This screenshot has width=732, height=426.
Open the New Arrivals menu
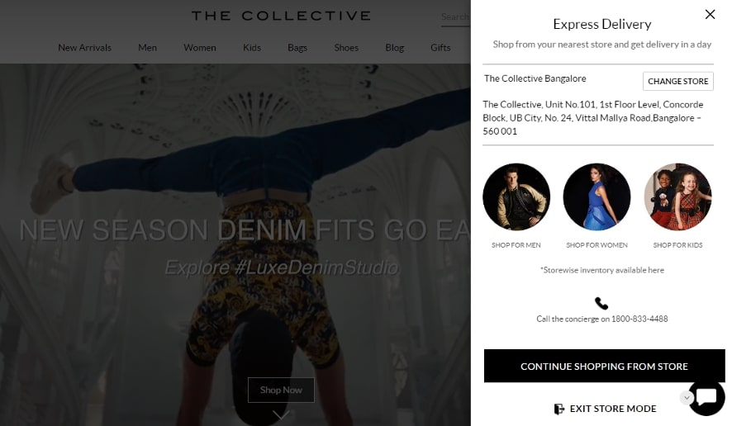84,48
